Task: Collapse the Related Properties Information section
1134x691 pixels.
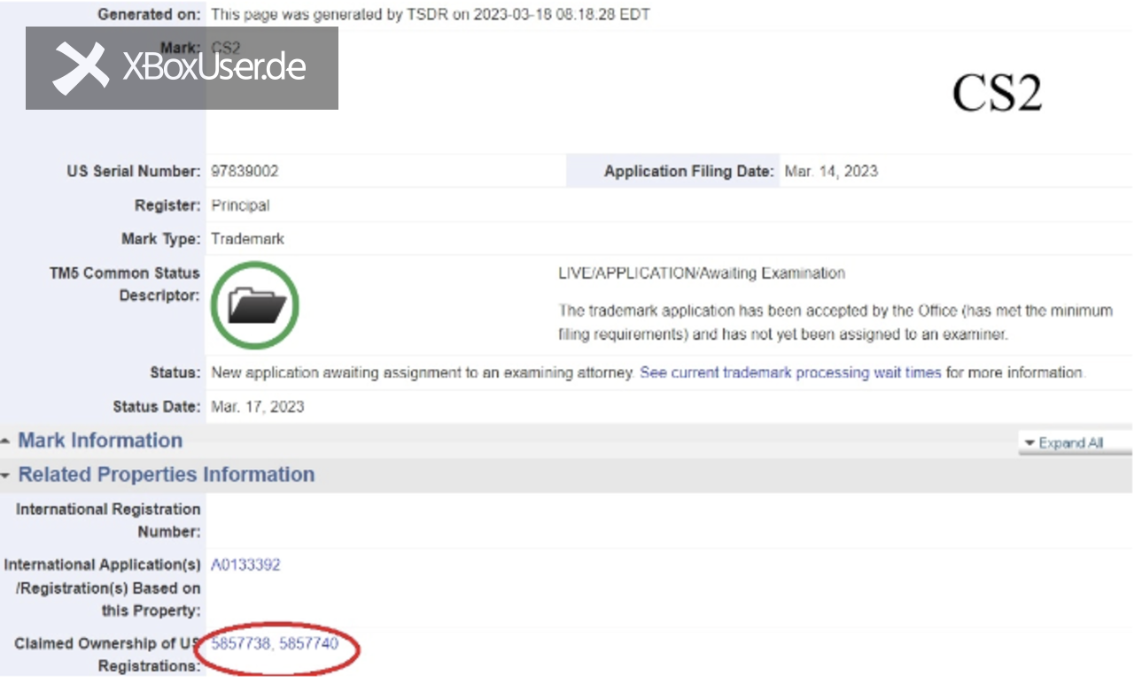Action: pos(166,474)
